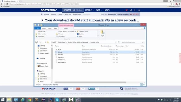This screenshot has height=102, width=181.
Task: Open the Share ribbon tab
Action: click(50, 28)
